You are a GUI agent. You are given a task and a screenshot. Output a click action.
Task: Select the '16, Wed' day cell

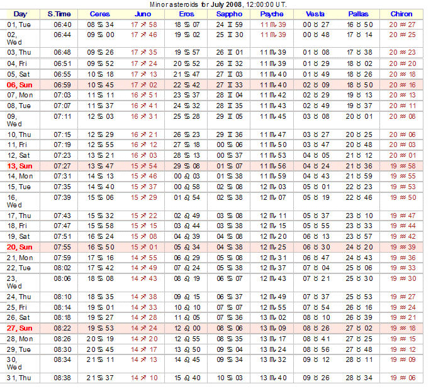click(14, 201)
